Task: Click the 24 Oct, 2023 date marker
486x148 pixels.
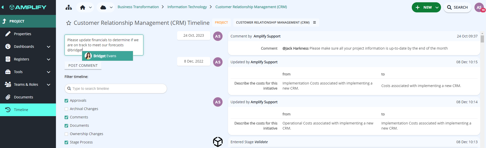Action: coord(194,35)
